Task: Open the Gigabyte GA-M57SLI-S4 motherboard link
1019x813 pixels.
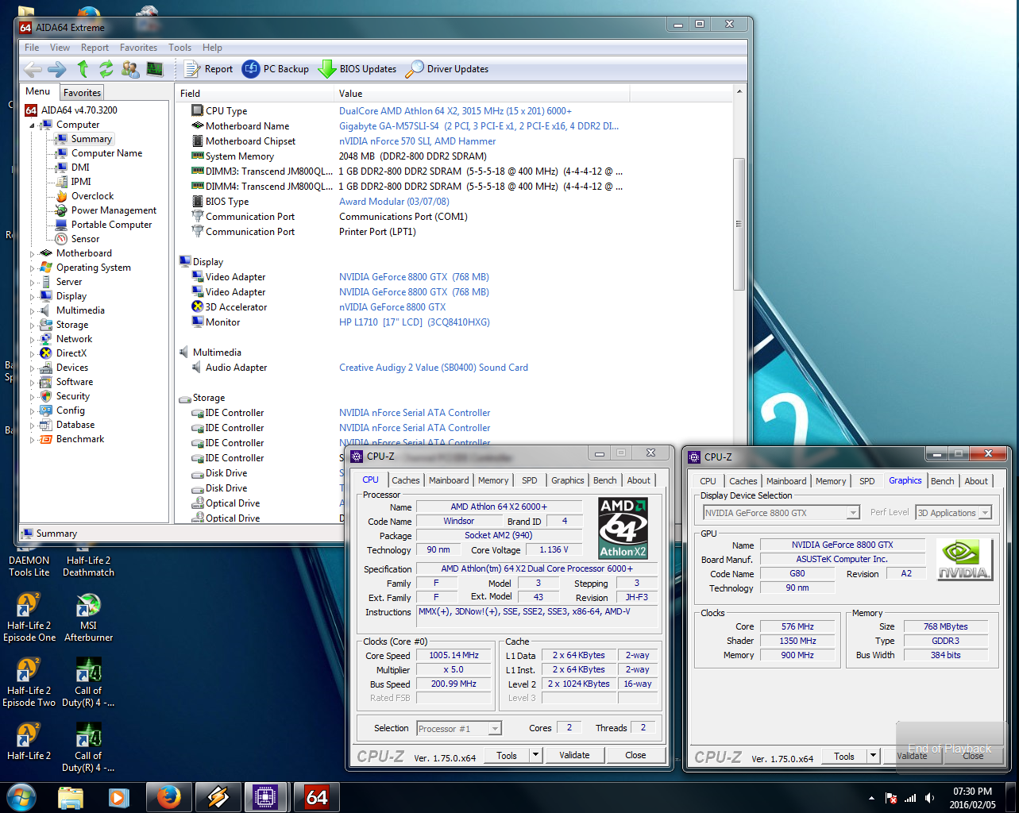Action: 479,126
